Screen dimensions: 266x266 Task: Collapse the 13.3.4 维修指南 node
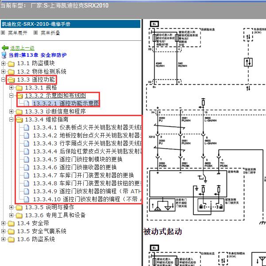pos(11,120)
